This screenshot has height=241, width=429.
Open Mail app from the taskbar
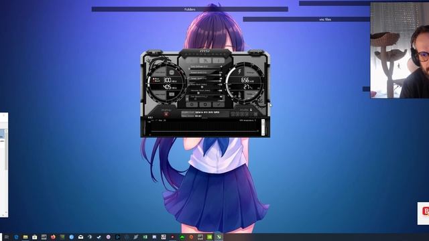click(x=80, y=237)
